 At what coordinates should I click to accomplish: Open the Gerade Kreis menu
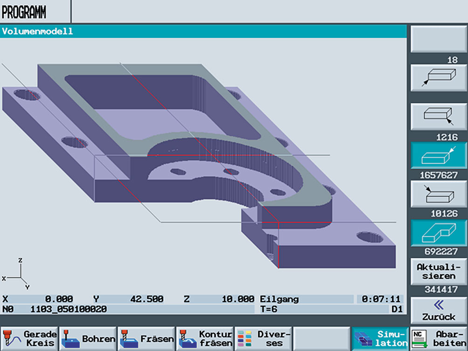(x=29, y=339)
